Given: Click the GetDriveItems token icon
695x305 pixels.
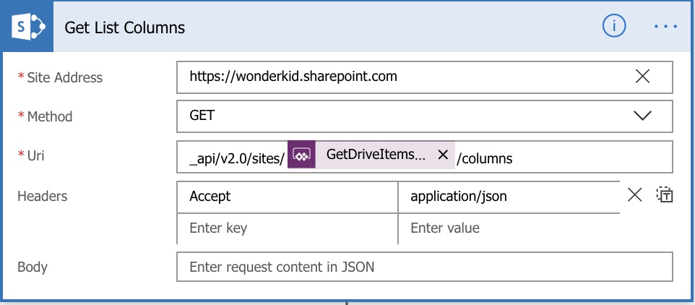Looking at the screenshot, I should pyautogui.click(x=301, y=155).
